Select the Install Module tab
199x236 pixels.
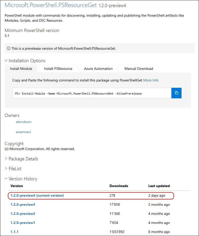pos(21,69)
